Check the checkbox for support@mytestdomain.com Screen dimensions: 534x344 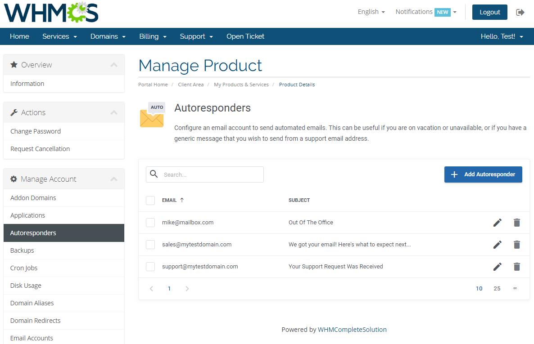click(150, 267)
